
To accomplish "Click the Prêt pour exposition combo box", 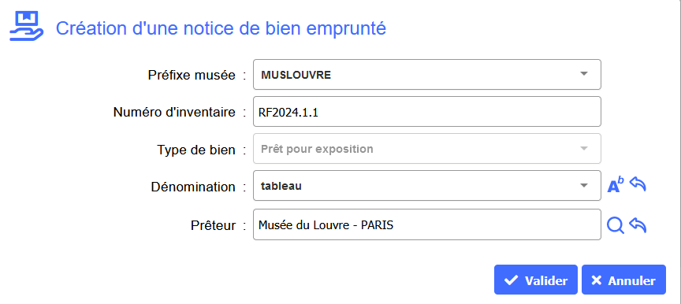I will [427, 149].
